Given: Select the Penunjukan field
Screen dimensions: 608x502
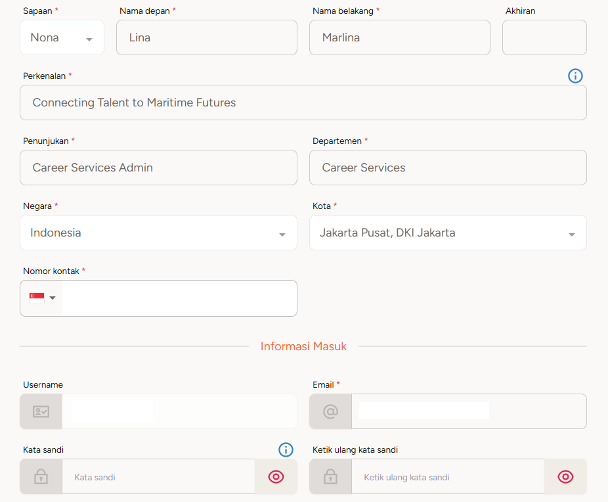Looking at the screenshot, I should coord(158,168).
